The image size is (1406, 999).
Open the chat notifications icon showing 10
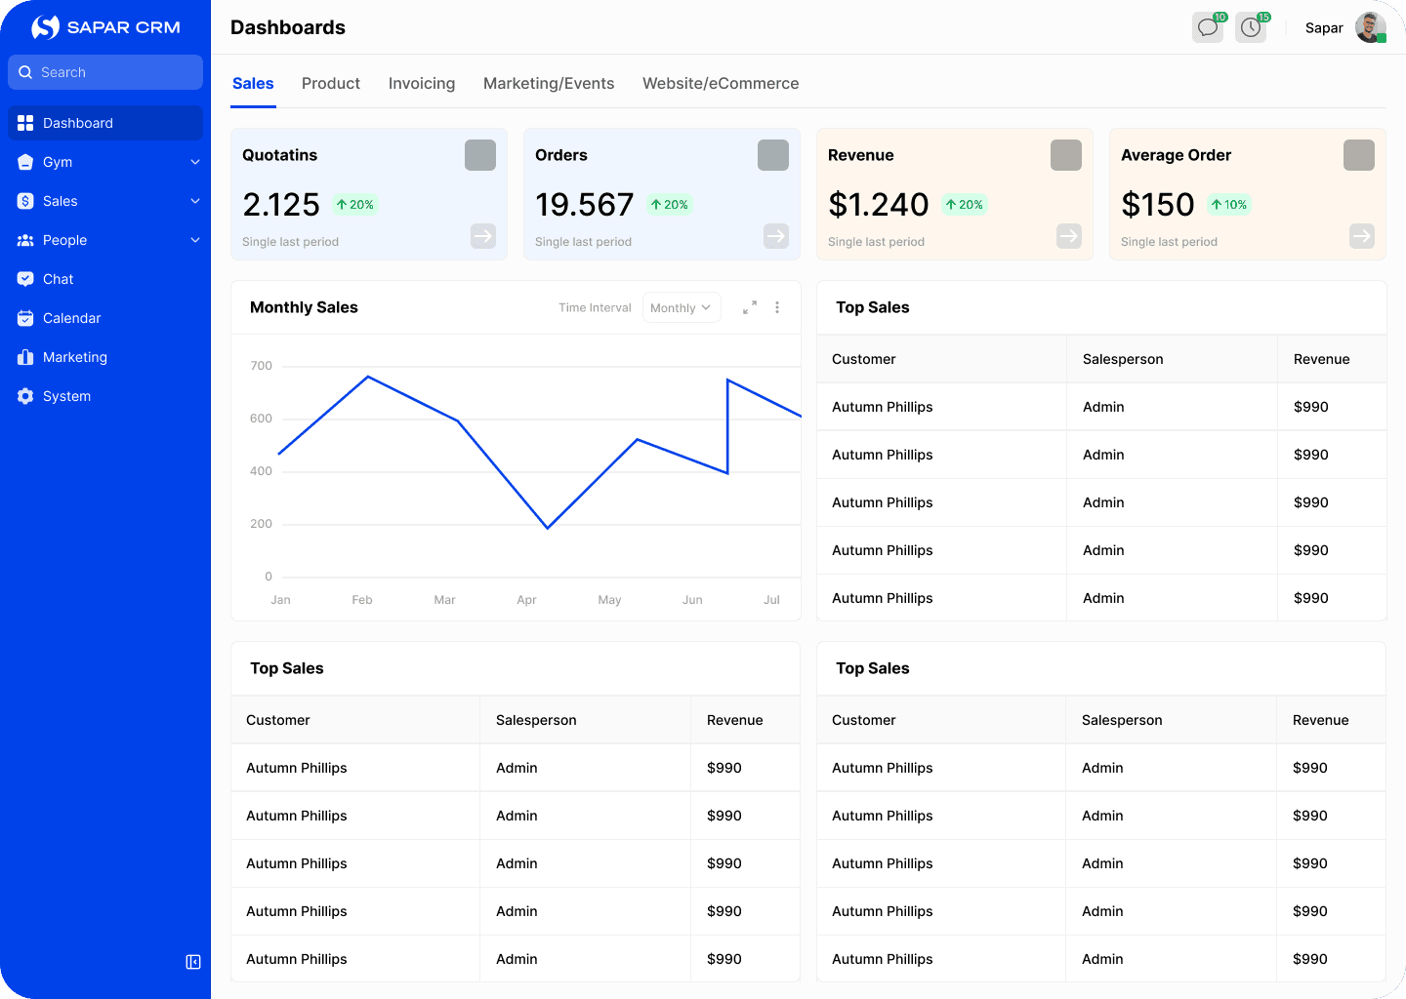pyautogui.click(x=1207, y=26)
